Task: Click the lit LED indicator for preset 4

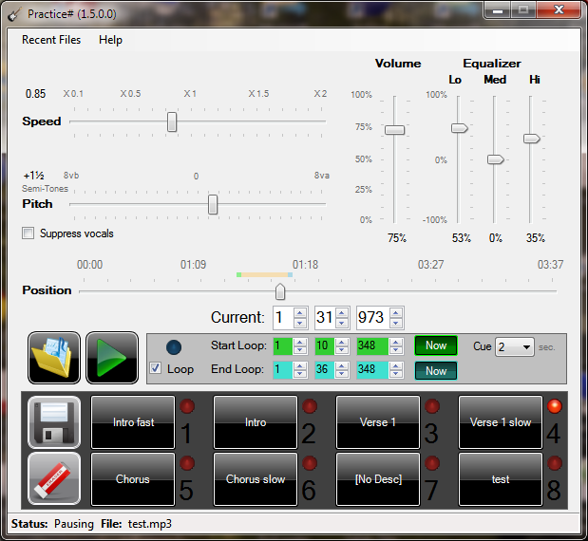Action: [x=554, y=407]
